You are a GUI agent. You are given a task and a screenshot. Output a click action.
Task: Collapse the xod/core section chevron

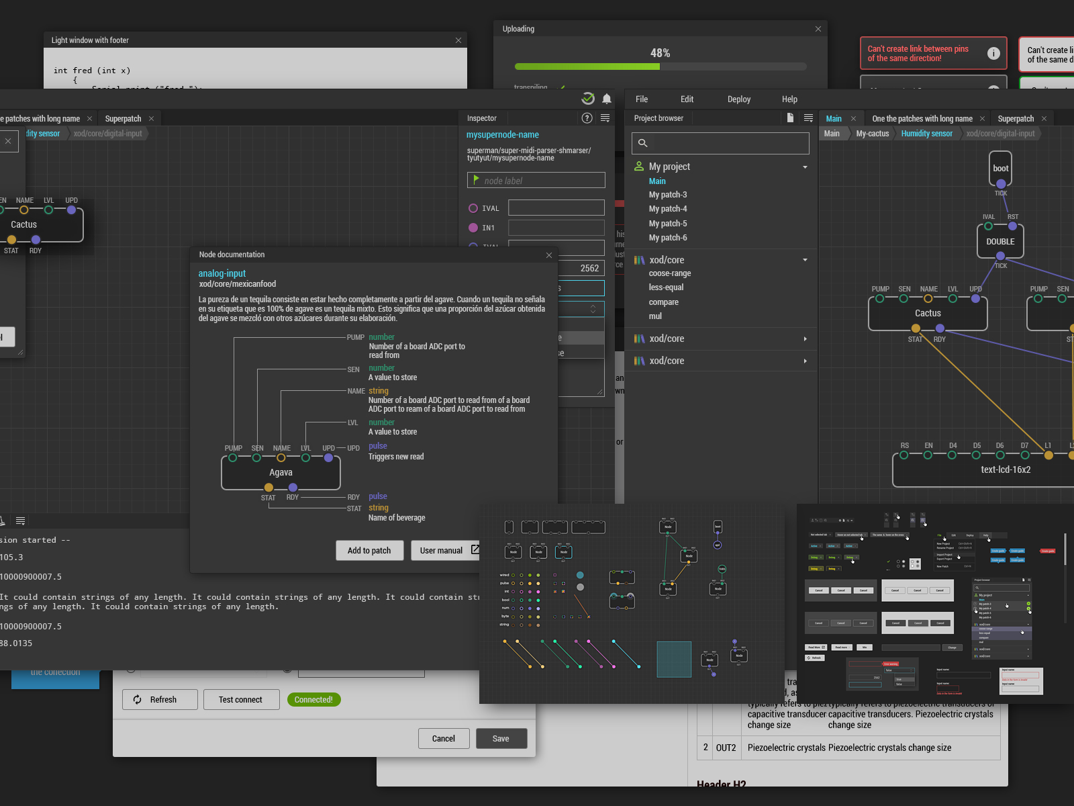(x=804, y=260)
